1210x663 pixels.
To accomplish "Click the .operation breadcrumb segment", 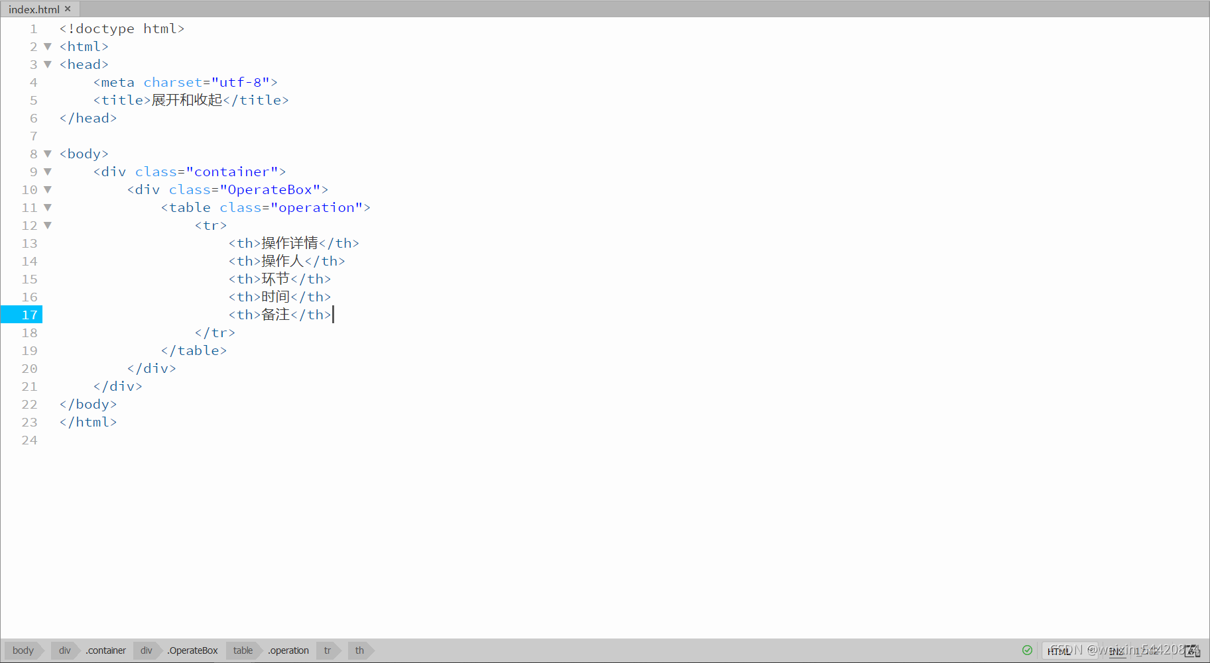I will (289, 650).
